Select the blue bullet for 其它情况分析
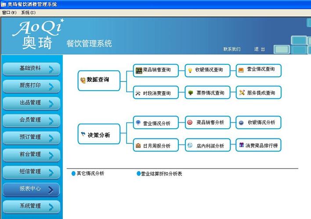This screenshot has height=219, width=311. click(73, 174)
